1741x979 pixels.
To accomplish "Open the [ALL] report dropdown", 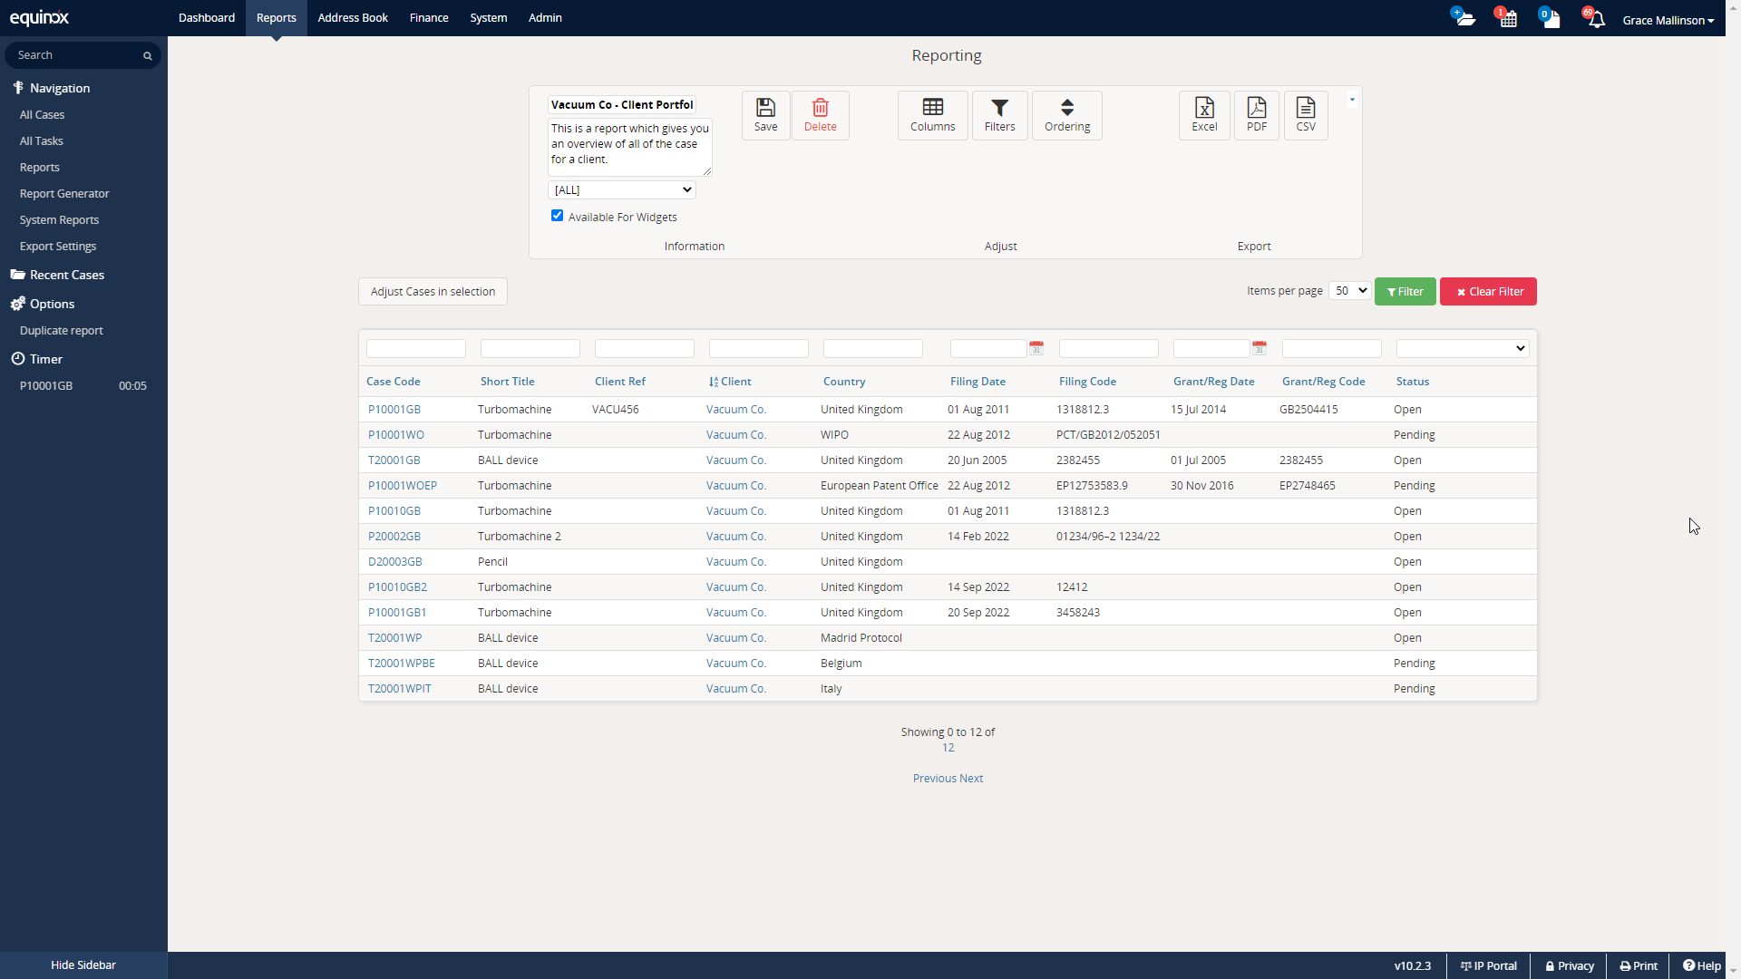I will [621, 189].
